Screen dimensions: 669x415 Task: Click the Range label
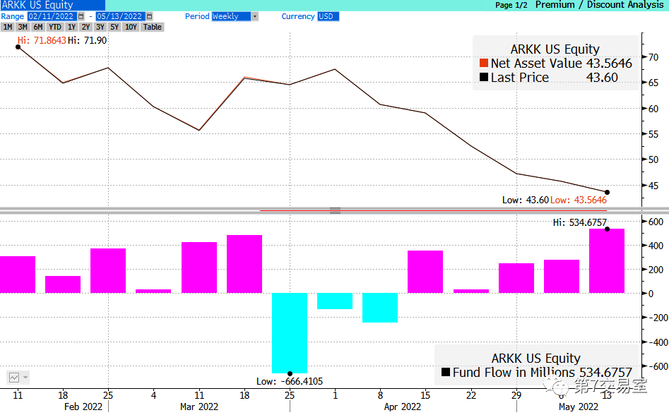[13, 16]
